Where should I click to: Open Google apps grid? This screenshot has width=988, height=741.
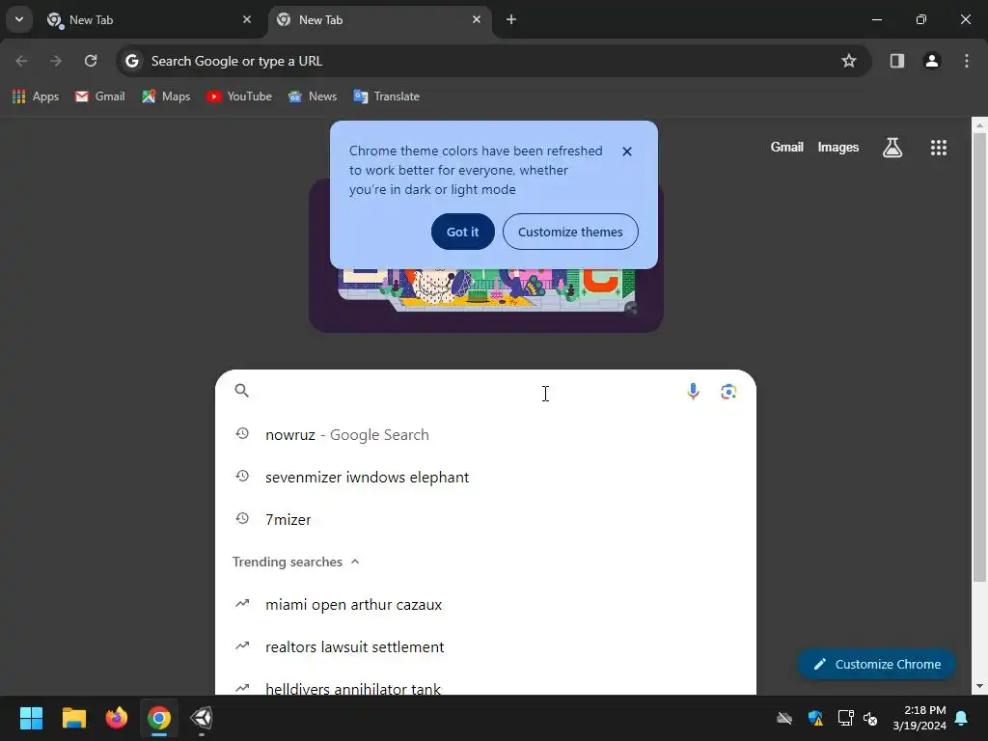pos(939,148)
